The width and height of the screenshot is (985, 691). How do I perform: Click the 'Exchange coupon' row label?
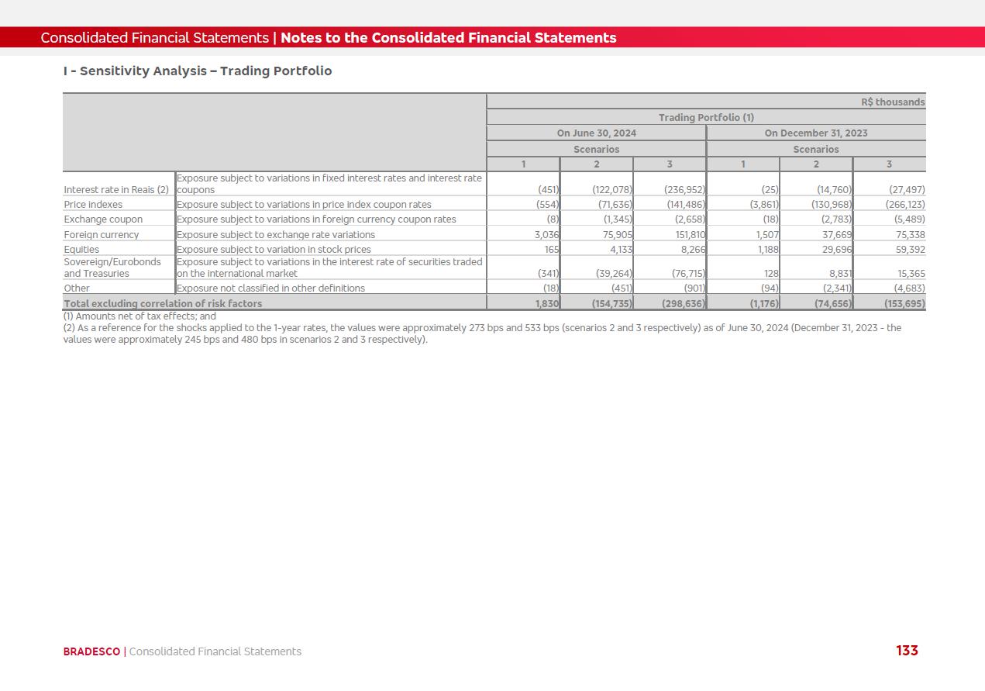pos(103,219)
